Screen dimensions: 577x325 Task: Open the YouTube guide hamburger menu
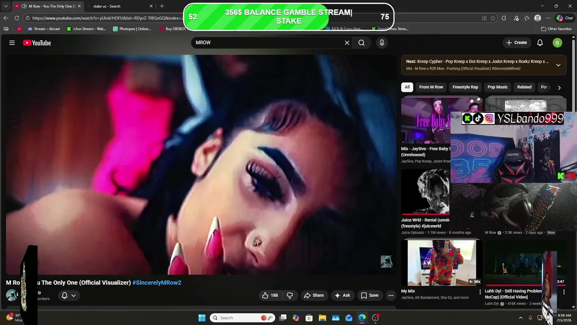[x=12, y=43]
